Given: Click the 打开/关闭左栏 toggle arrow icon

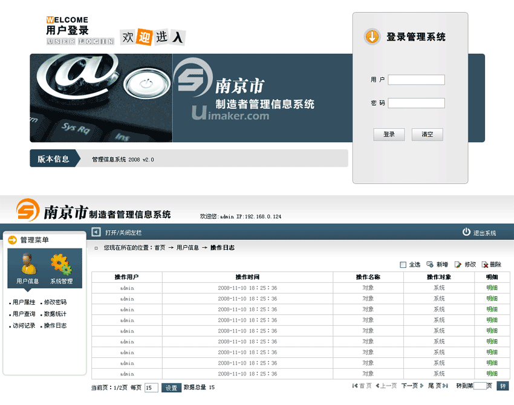Looking at the screenshot, I should tap(96, 232).
